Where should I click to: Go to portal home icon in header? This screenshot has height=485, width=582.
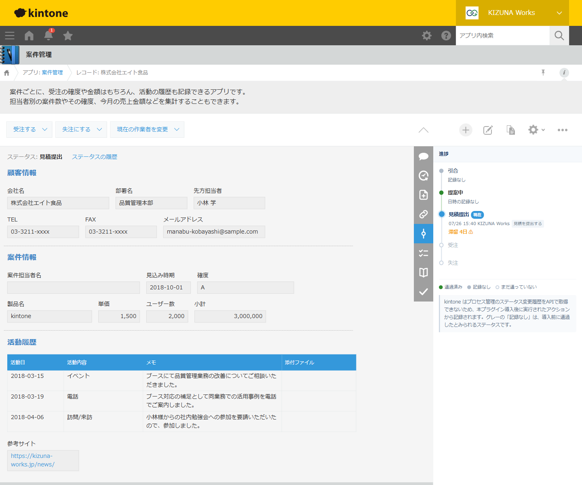click(x=29, y=36)
